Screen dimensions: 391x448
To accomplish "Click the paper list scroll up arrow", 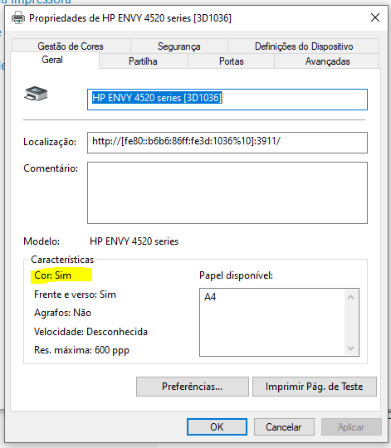I will coord(350,297).
